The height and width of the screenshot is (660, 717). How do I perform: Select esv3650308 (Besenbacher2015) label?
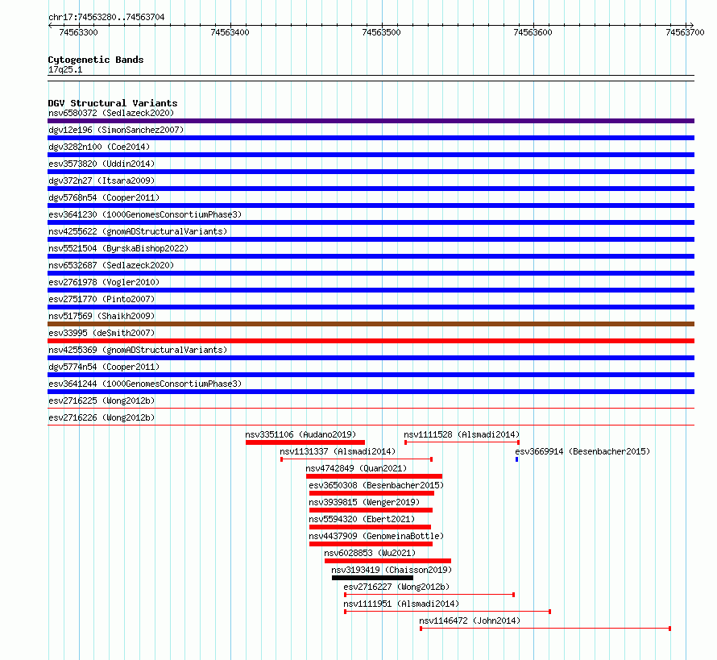click(x=376, y=485)
